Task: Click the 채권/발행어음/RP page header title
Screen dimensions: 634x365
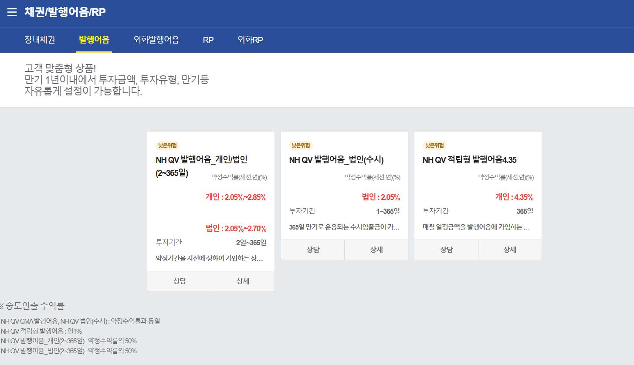Action: [x=65, y=12]
